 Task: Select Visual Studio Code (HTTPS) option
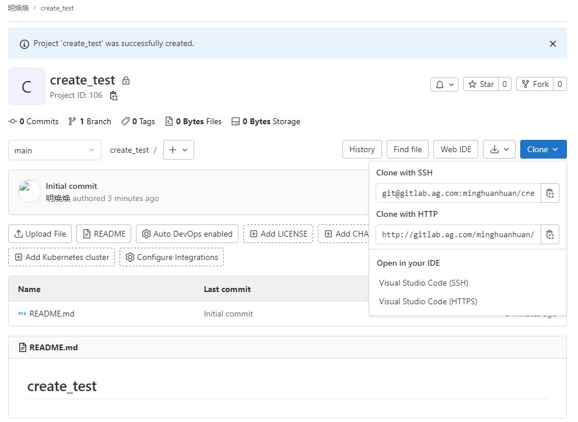click(x=428, y=302)
